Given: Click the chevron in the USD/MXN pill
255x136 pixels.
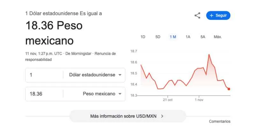Looking at the screenshot, I should (x=162, y=116).
